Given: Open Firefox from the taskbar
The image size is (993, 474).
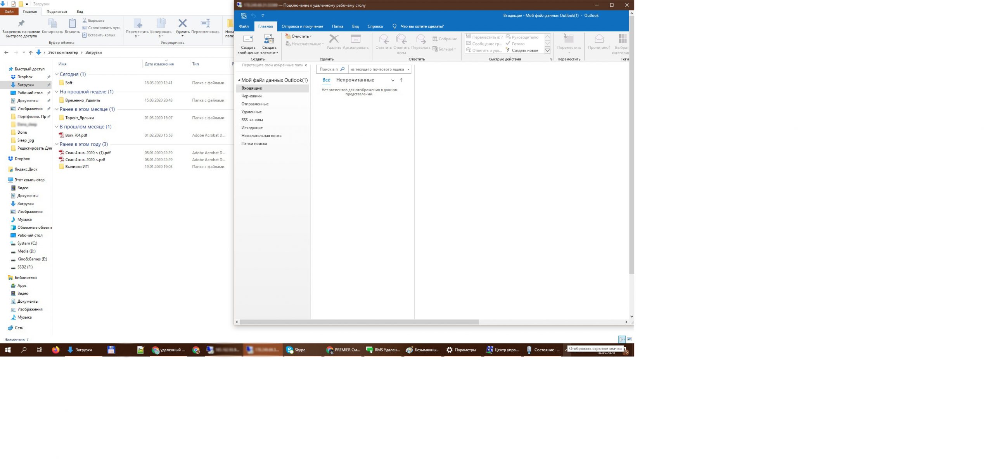Looking at the screenshot, I should 56,350.
